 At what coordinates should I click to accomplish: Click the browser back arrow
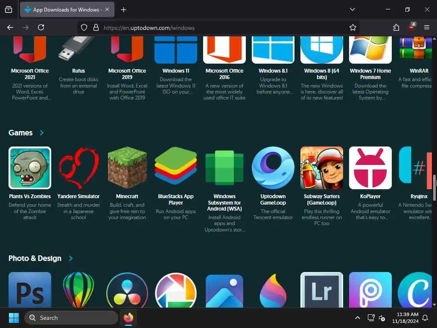10,27
